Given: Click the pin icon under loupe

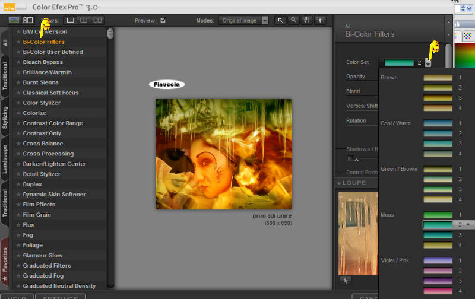Looking at the screenshot, I should [x=345, y=280].
